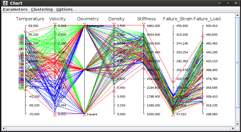Click the 299,060 Failure_Load tick label
Image resolution: width=241 pixels, height=132 pixels.
coord(212,114)
